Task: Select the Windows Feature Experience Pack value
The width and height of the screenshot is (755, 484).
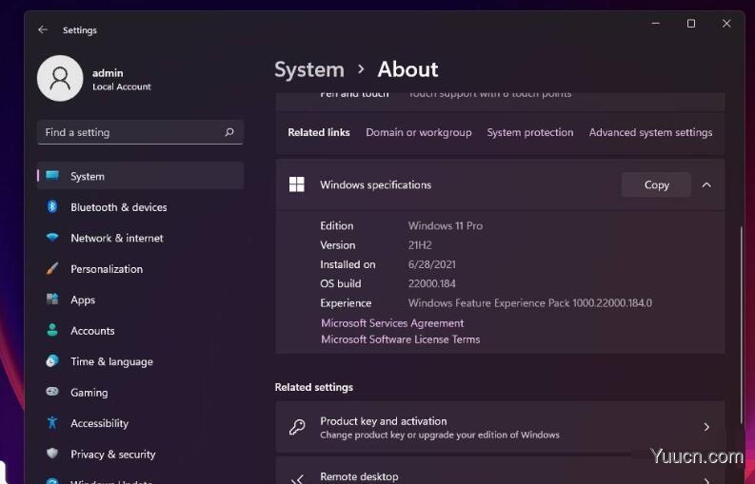Action: [529, 302]
